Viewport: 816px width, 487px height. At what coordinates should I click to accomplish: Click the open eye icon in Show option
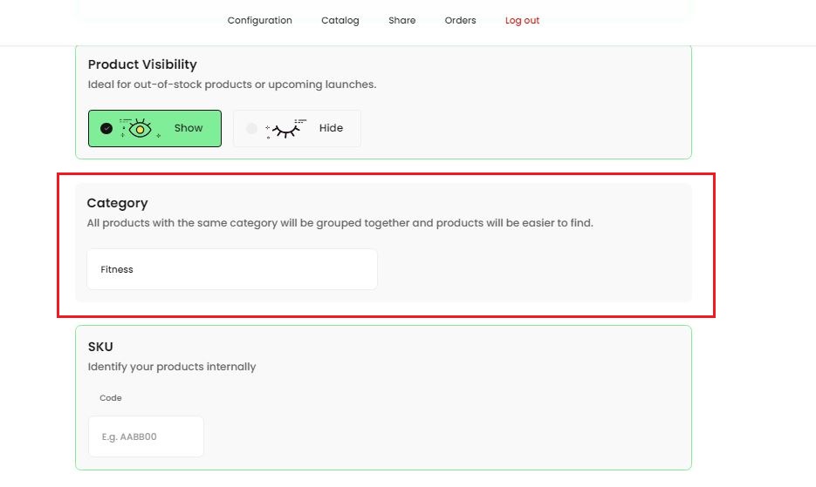(x=140, y=129)
